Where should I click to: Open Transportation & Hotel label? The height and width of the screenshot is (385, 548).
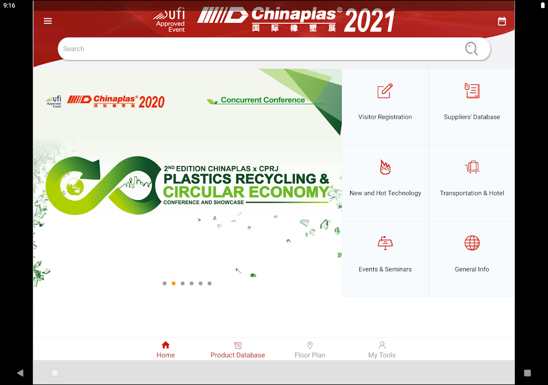click(472, 193)
